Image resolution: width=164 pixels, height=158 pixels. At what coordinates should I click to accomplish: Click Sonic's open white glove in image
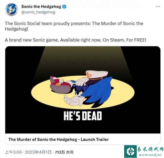(74, 100)
